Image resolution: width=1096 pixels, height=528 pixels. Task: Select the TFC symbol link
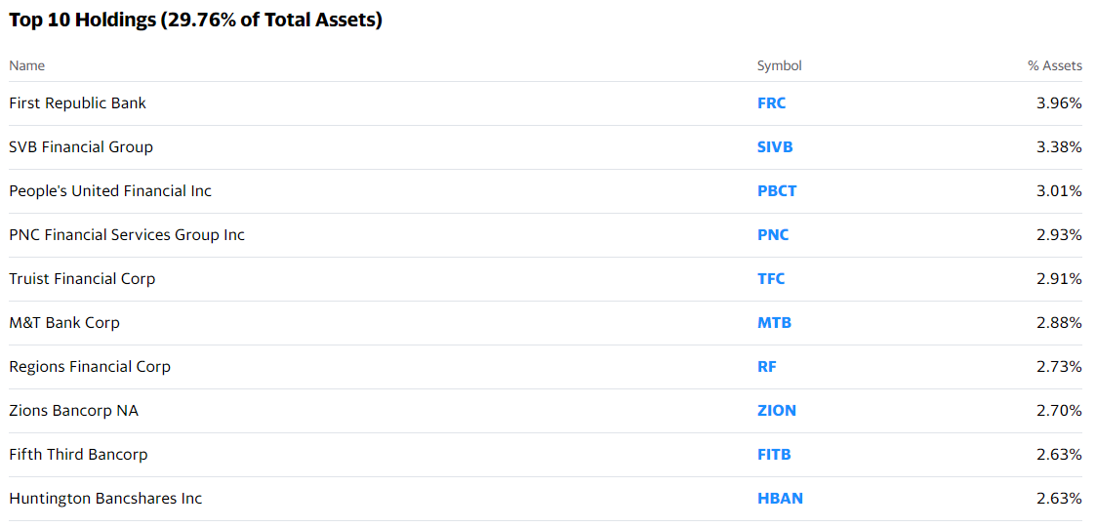(x=771, y=279)
